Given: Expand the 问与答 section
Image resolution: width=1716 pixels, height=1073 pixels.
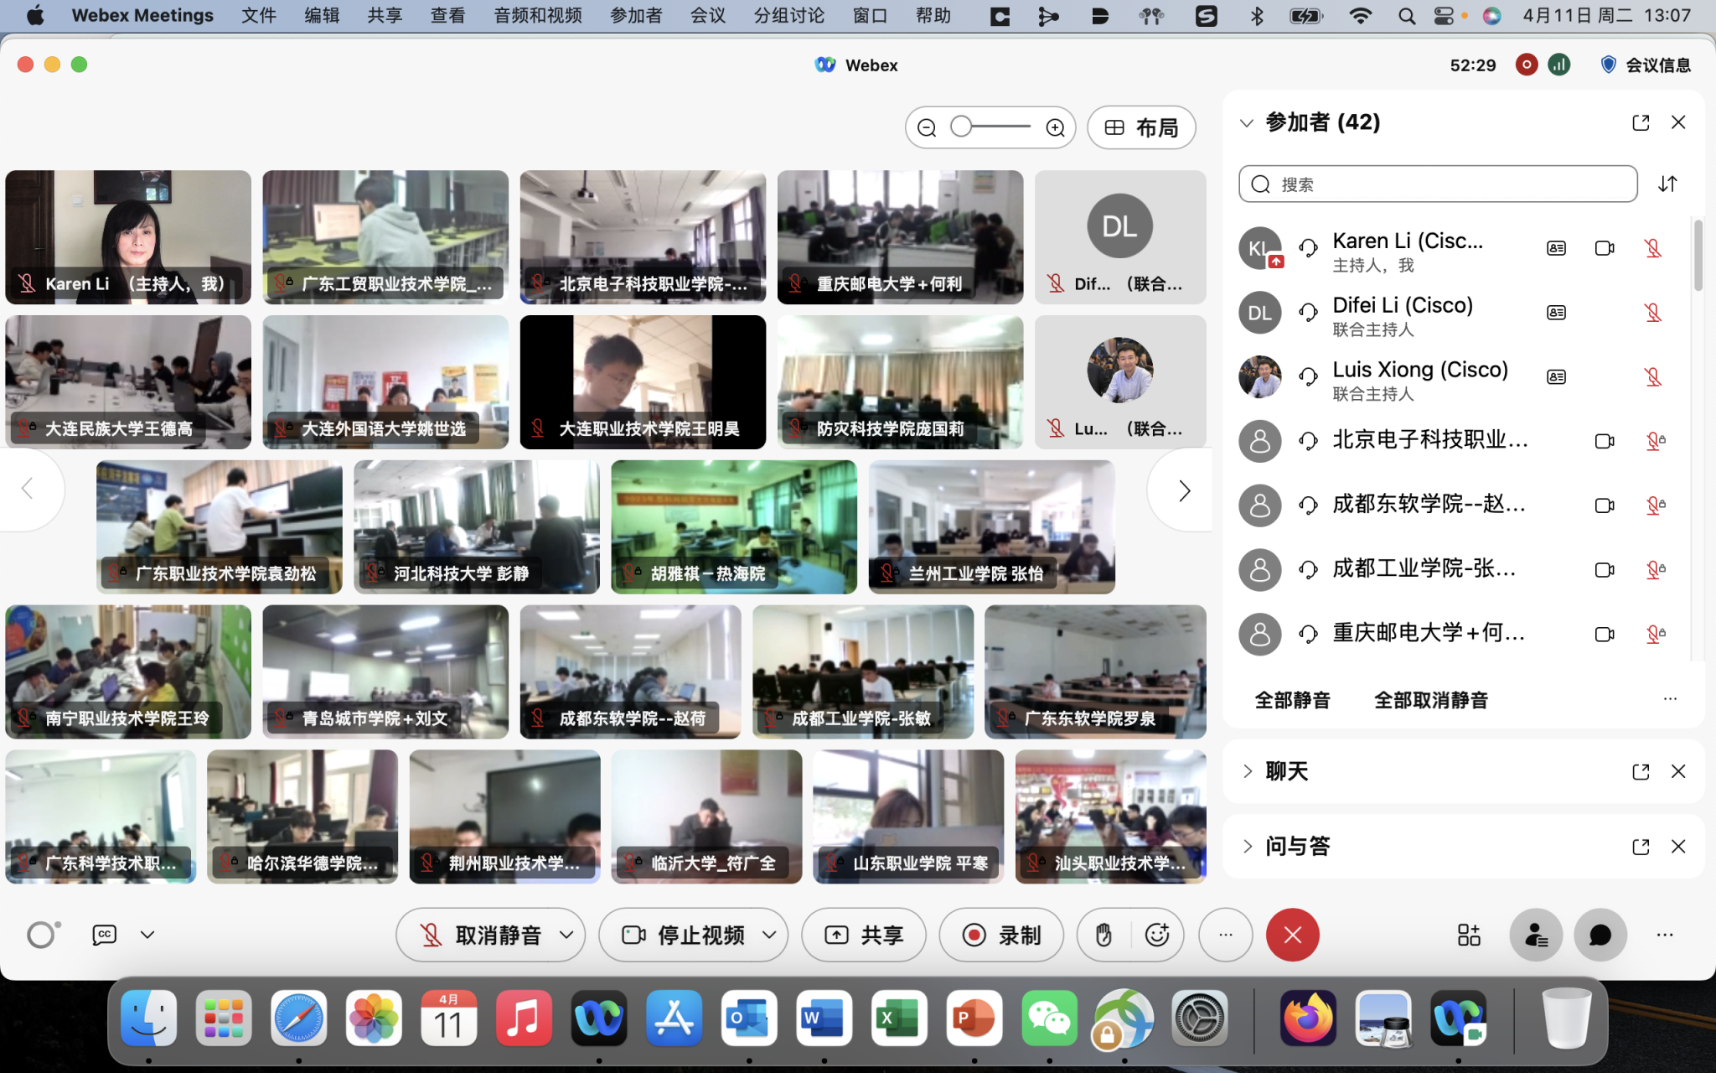Looking at the screenshot, I should coord(1248,846).
